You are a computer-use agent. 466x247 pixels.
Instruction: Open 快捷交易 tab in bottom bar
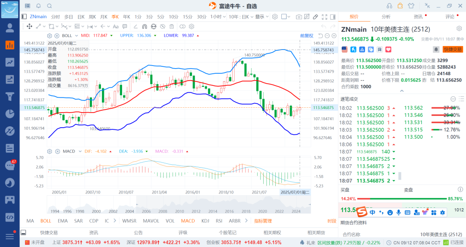point(49,233)
